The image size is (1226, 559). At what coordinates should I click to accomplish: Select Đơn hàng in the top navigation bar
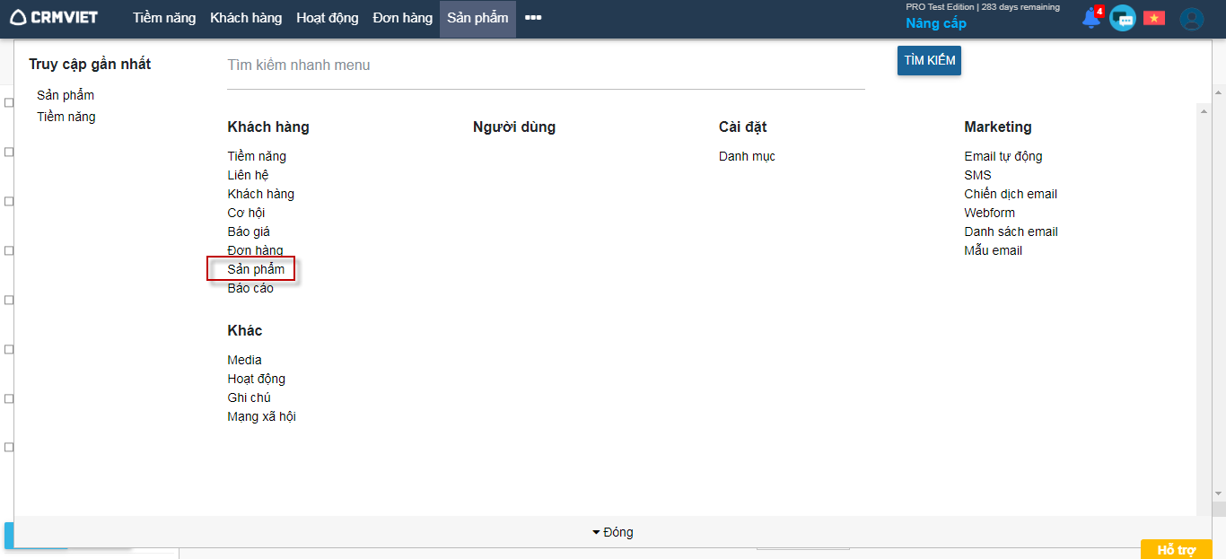coord(403,18)
